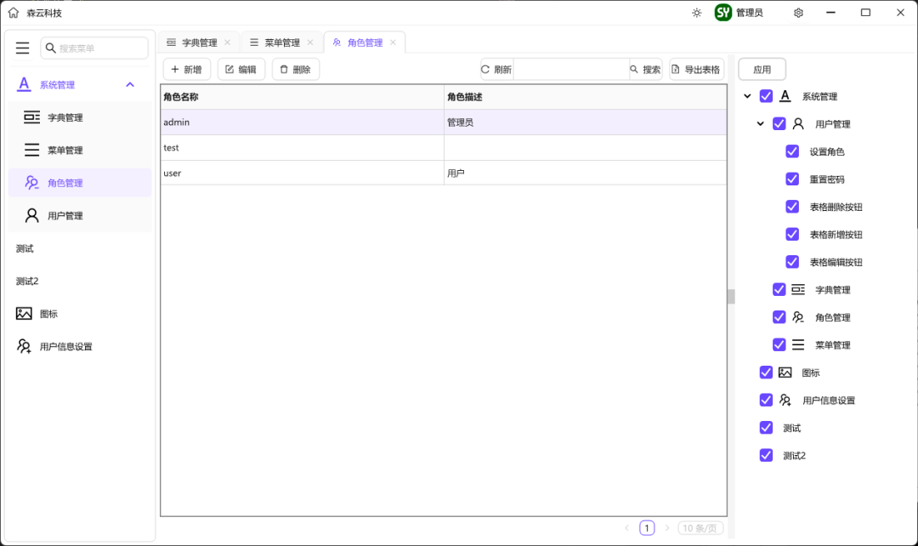Click the 用户管理 sidebar icon
Image resolution: width=918 pixels, height=546 pixels.
[x=30, y=215]
